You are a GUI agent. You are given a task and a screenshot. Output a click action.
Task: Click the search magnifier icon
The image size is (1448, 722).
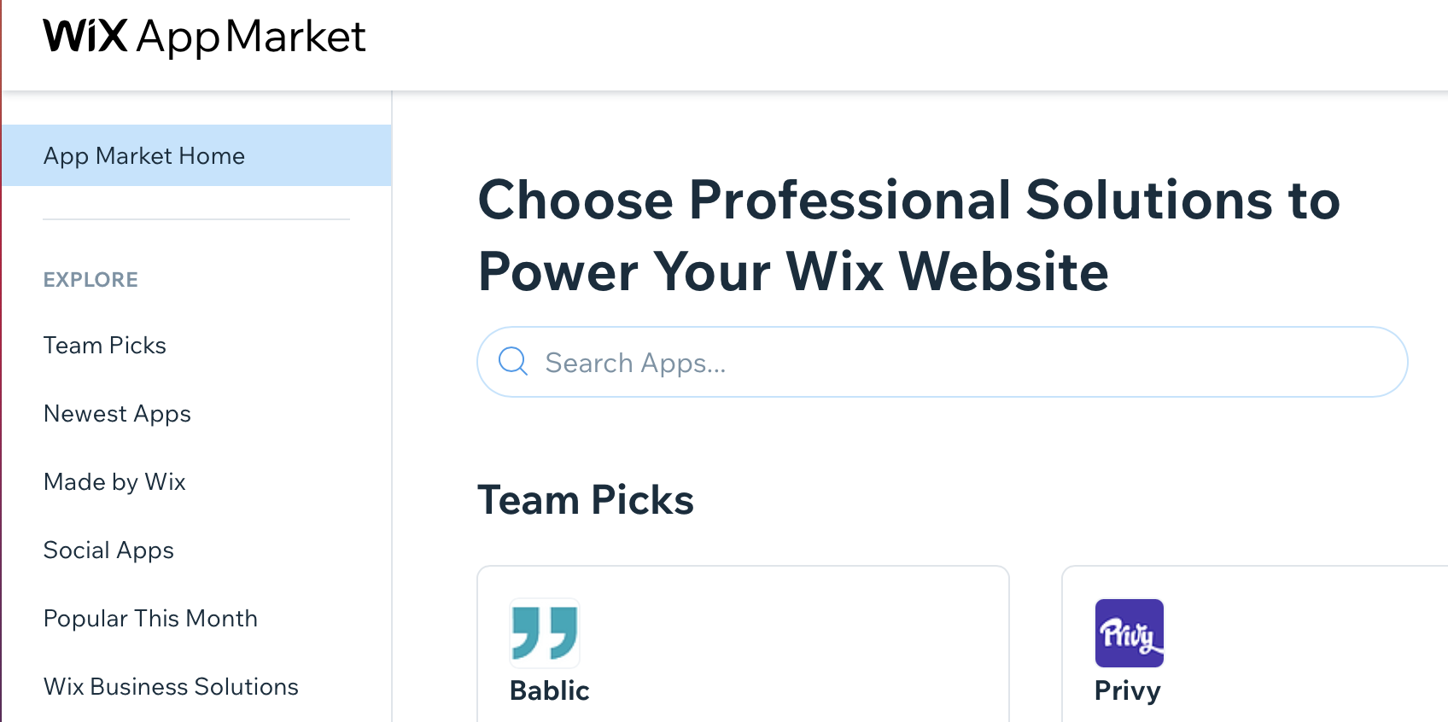click(513, 361)
